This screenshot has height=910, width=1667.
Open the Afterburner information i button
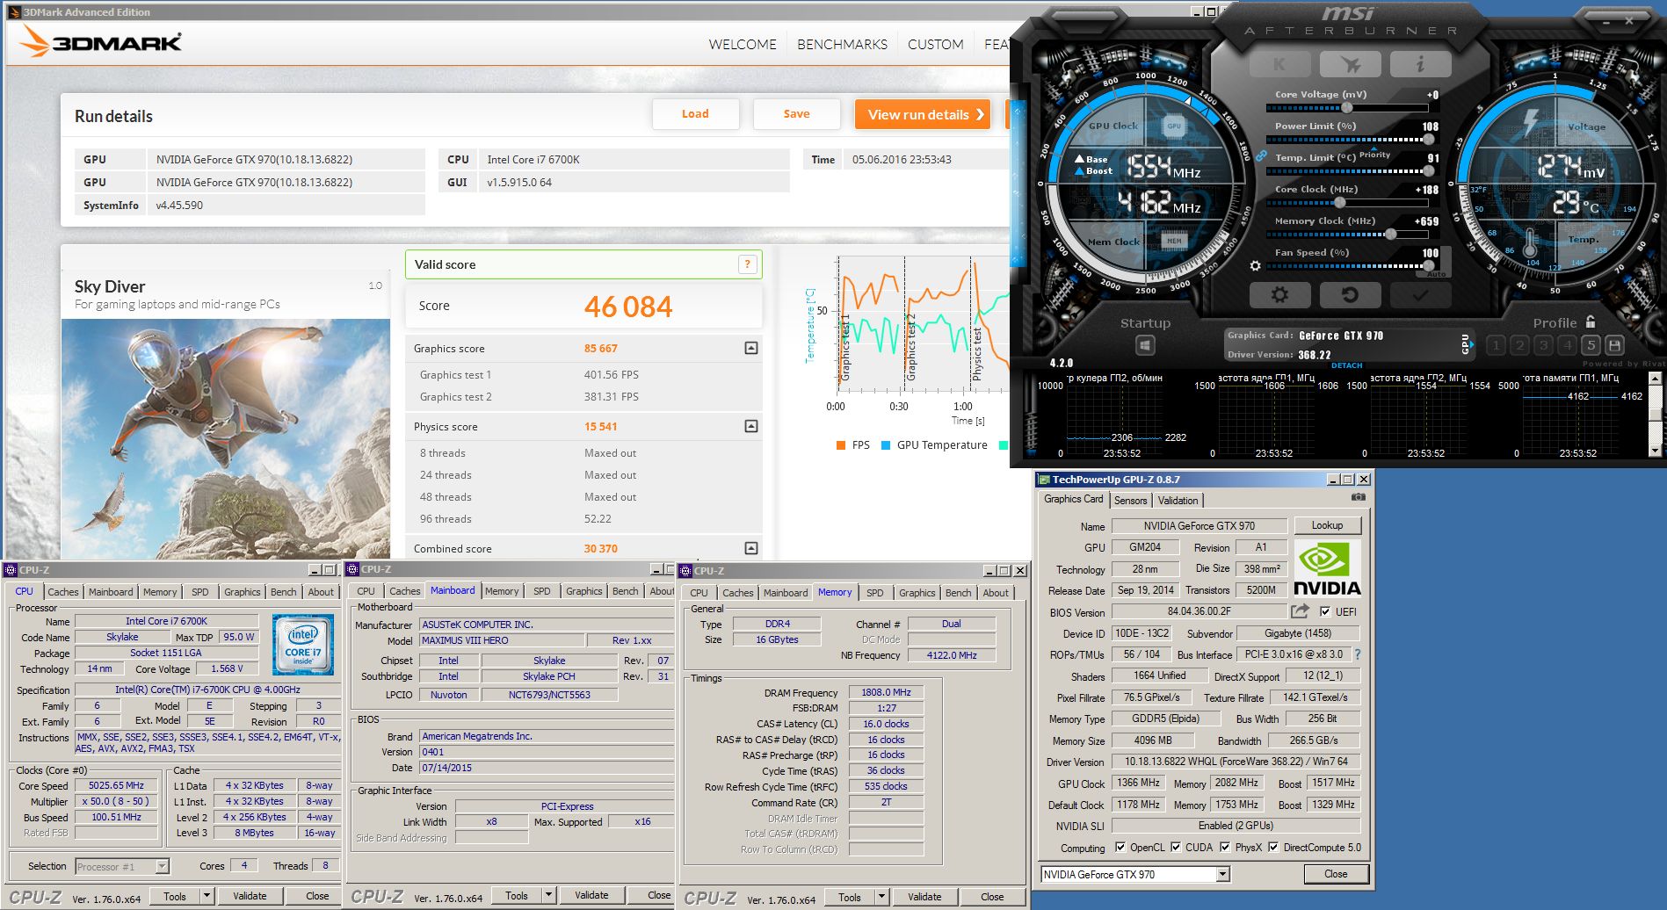(x=1420, y=64)
